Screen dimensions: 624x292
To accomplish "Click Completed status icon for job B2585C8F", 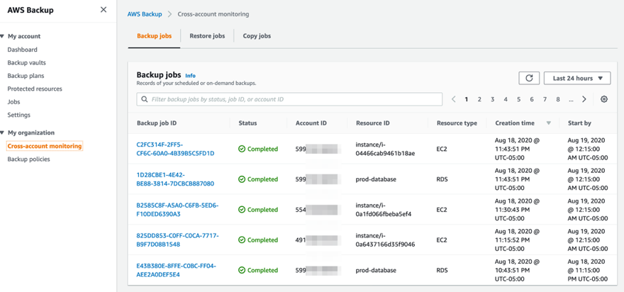I will (242, 209).
